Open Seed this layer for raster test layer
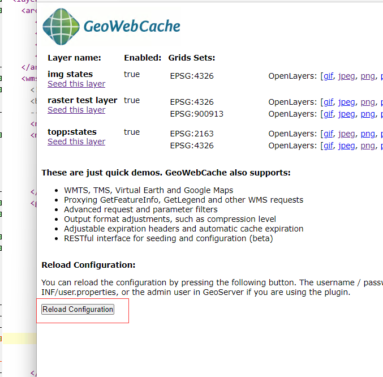The width and height of the screenshot is (383, 377). (x=76, y=110)
